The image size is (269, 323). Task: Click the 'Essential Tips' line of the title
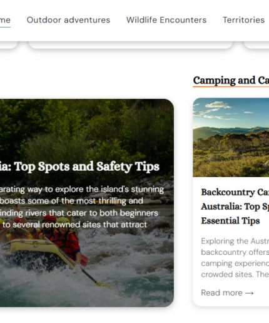pyautogui.click(x=230, y=220)
